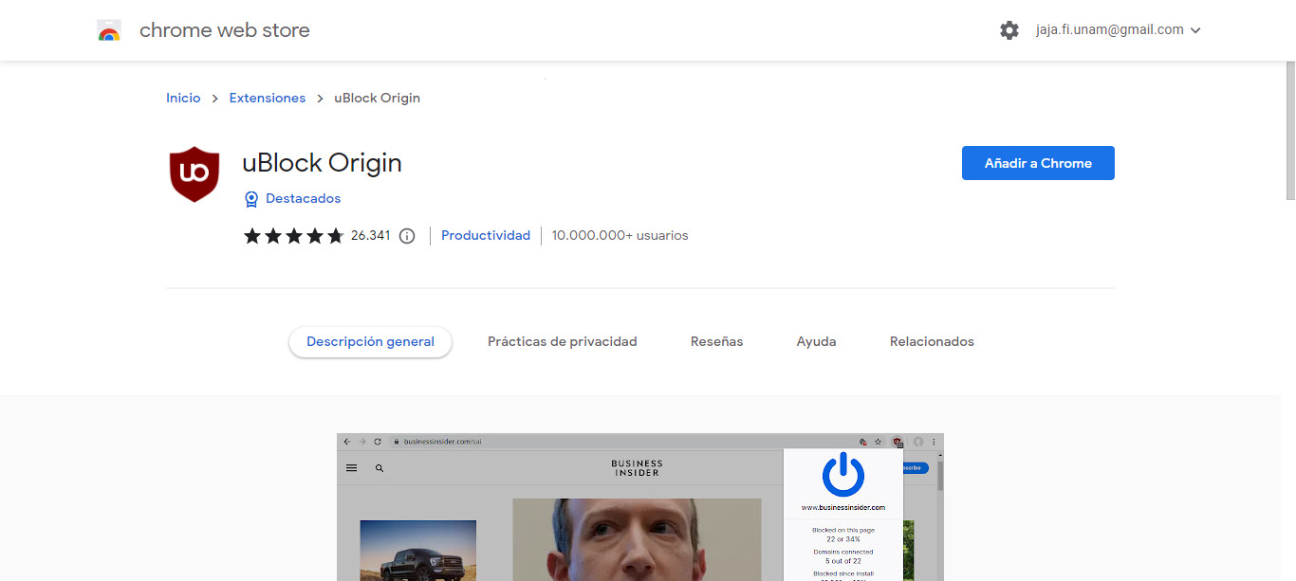Screen dimensions: 1296x581
Task: Click the Añadir a Chrome button
Action: coord(1038,163)
